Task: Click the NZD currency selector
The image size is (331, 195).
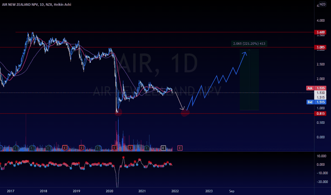Action: click(322, 4)
